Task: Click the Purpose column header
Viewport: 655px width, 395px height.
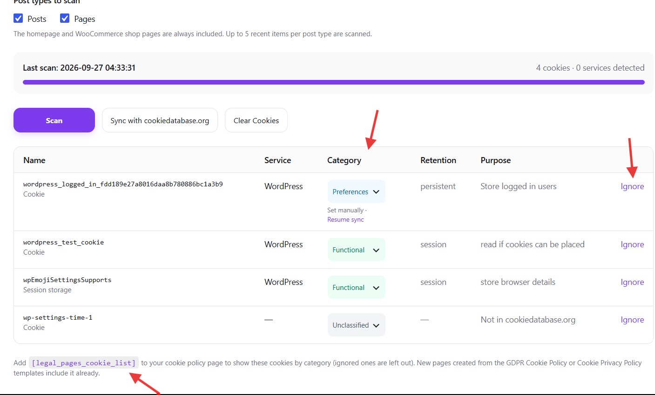Action: (495, 160)
